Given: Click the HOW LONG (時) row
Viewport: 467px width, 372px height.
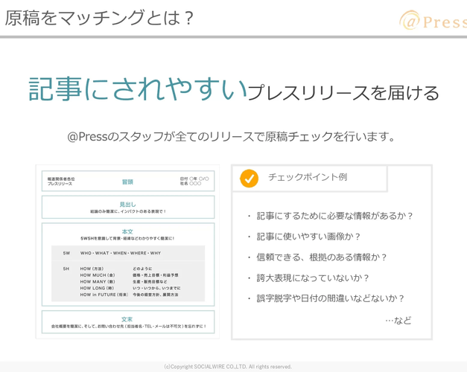Looking at the screenshot, I should [x=130, y=288].
